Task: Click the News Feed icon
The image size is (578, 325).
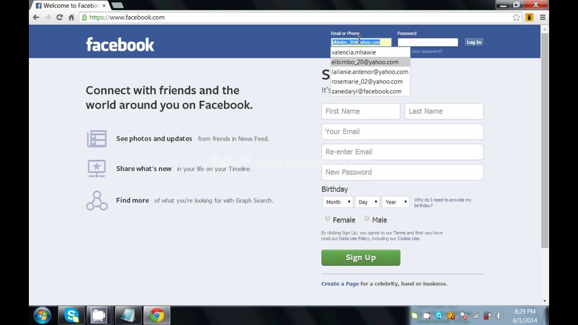Action: [97, 139]
